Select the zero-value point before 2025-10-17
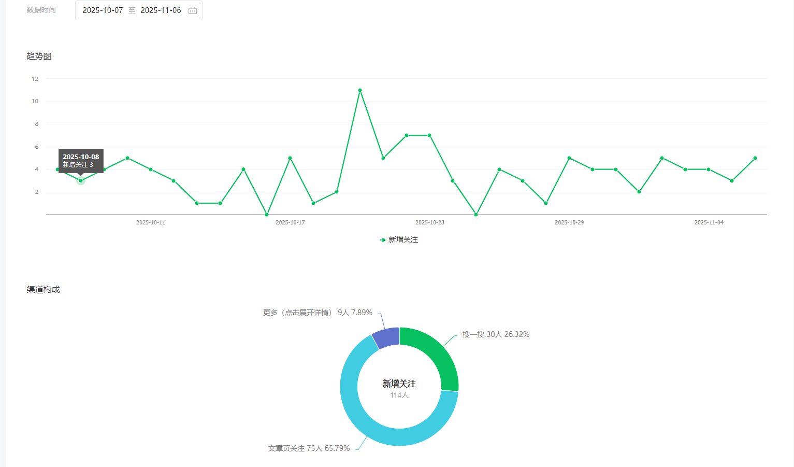 (x=267, y=215)
